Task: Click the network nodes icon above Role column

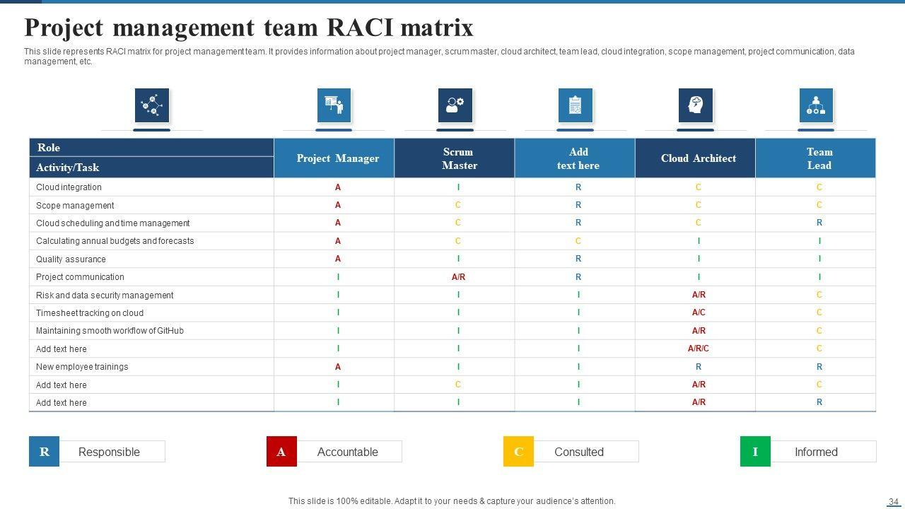Action: (x=152, y=105)
